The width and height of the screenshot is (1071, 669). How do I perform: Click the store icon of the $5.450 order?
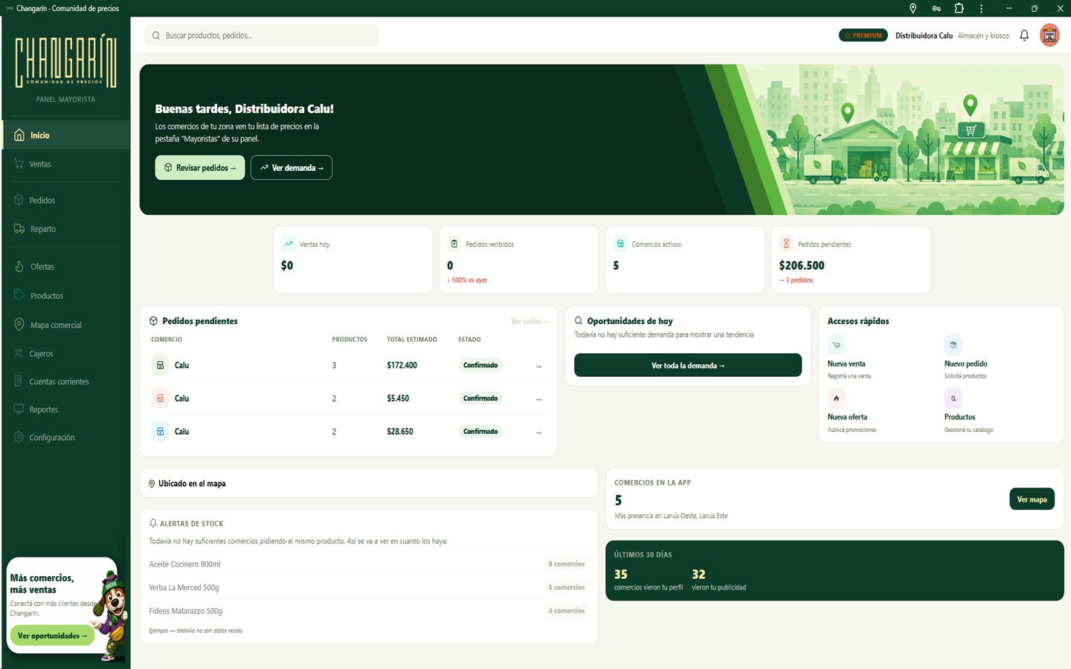tap(160, 398)
